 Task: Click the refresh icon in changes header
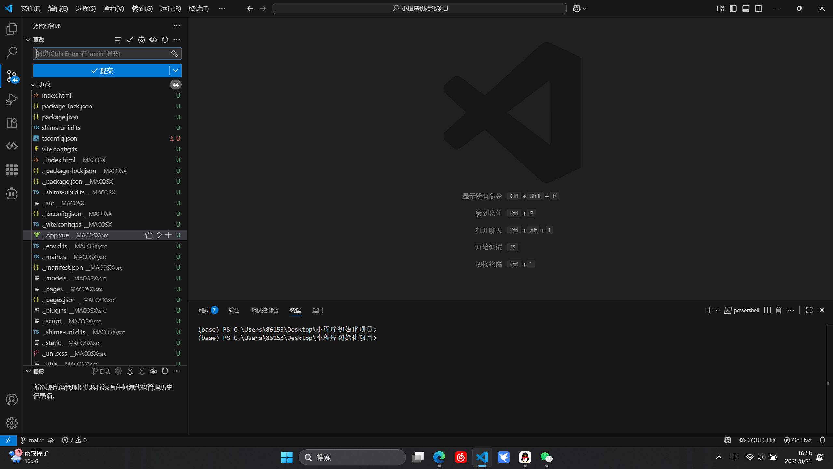pos(165,40)
